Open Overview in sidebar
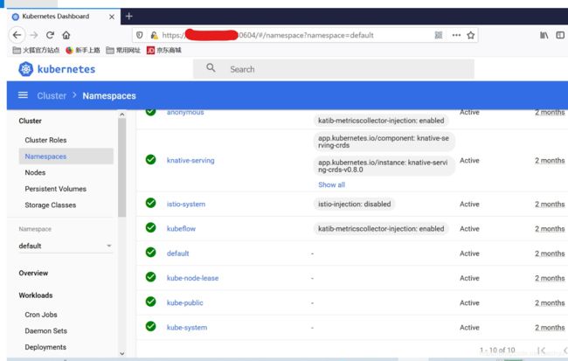568x361 pixels. coord(33,273)
